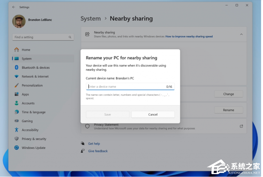This screenshot has height=177, width=263.
Task: Click Cancel in the rename dialog
Action: [x=153, y=114]
